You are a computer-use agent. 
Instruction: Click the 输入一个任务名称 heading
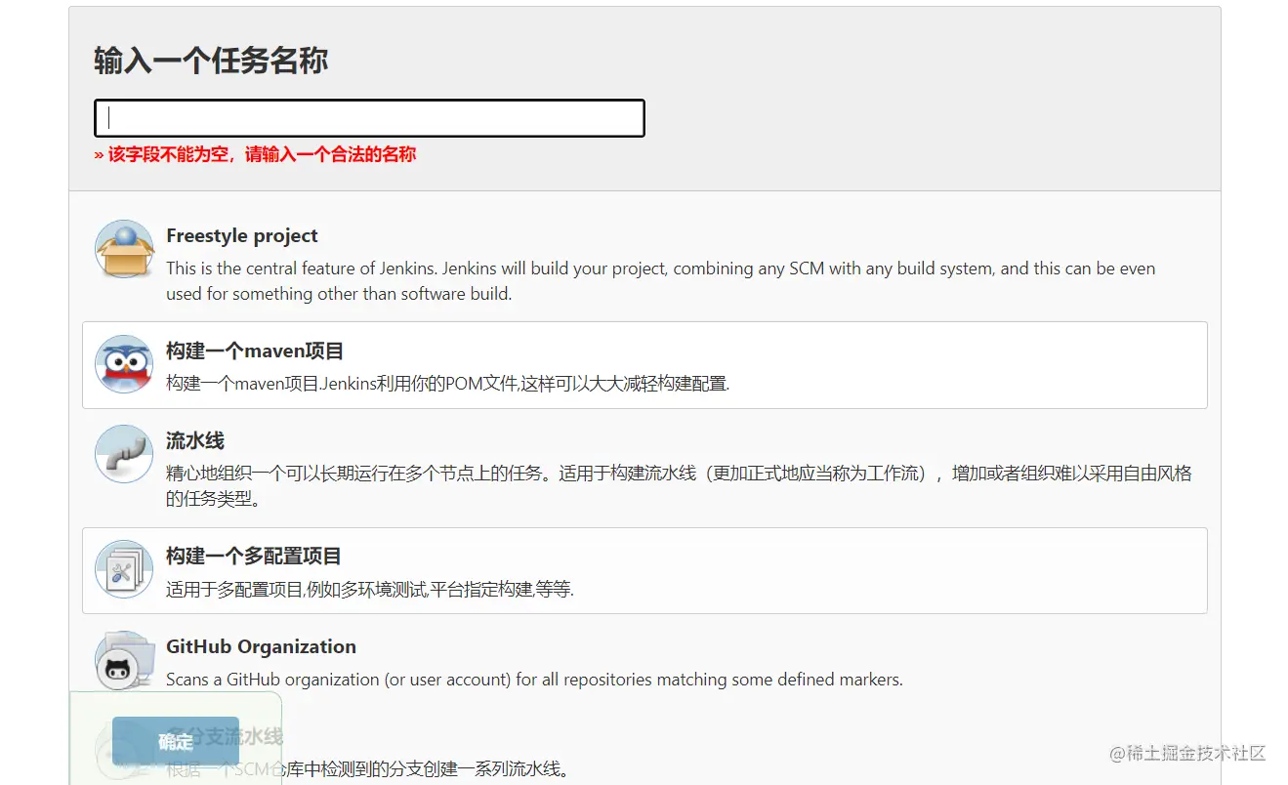[x=211, y=61]
